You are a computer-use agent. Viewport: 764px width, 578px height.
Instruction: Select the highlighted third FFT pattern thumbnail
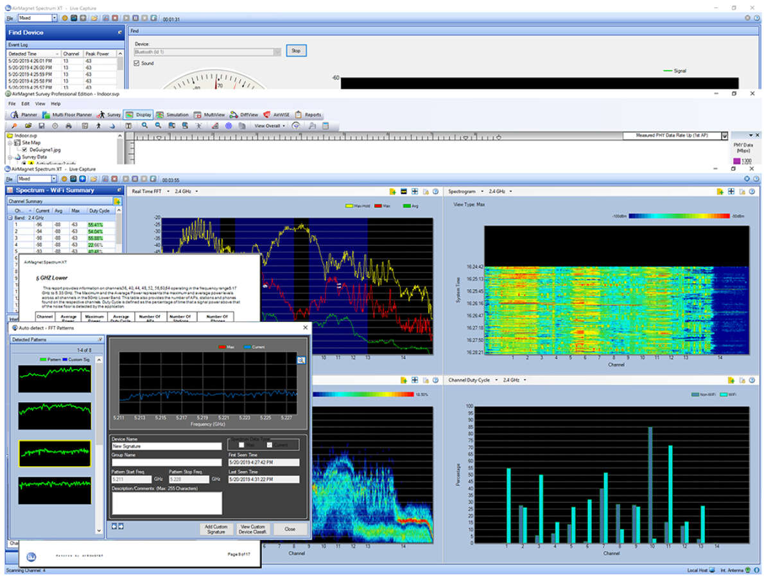pos(55,453)
